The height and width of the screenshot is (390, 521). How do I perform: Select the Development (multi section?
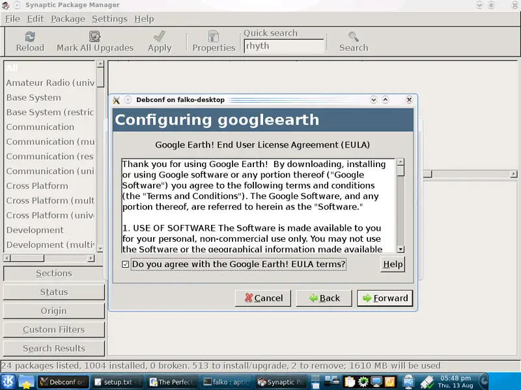click(x=50, y=245)
